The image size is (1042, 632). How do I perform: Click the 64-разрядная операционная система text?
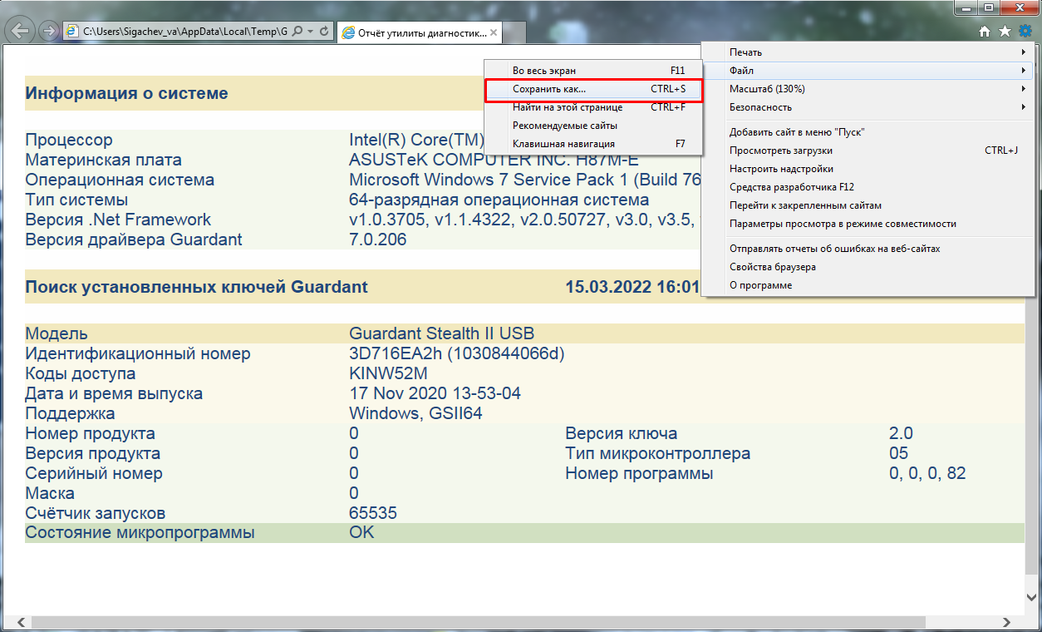coord(499,200)
